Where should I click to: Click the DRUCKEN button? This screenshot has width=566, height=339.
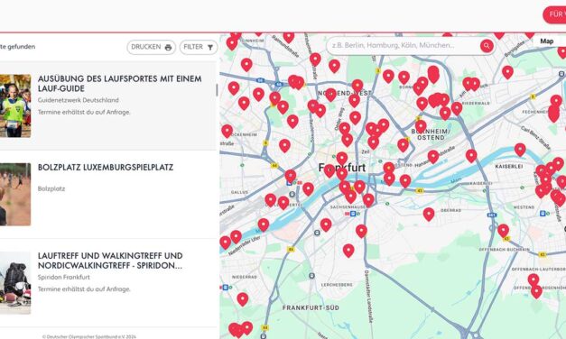pos(152,47)
